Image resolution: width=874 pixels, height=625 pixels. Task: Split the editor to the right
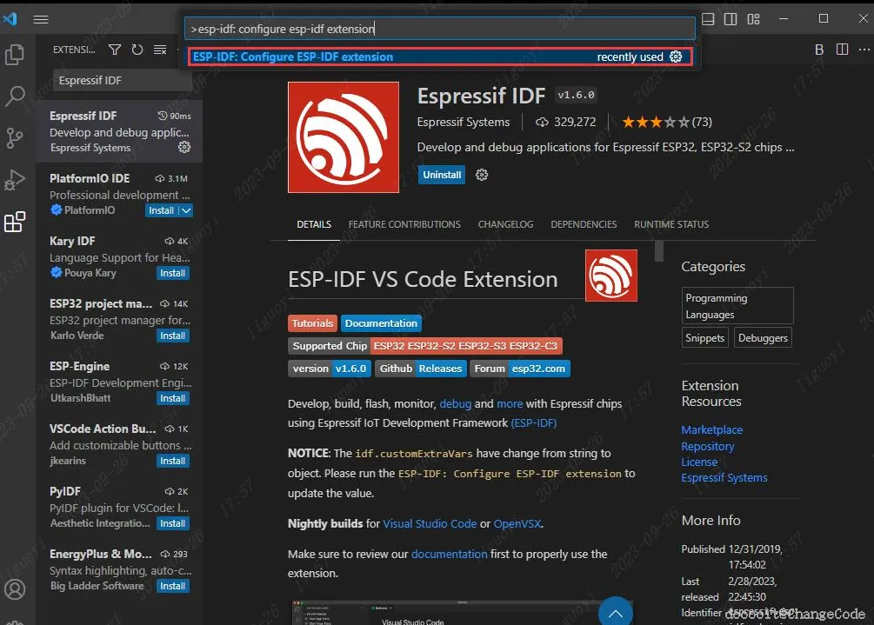tap(842, 50)
